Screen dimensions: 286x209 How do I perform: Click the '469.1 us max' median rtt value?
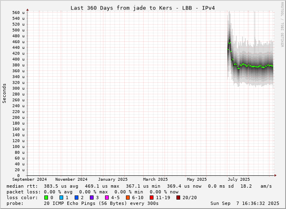point(102,186)
